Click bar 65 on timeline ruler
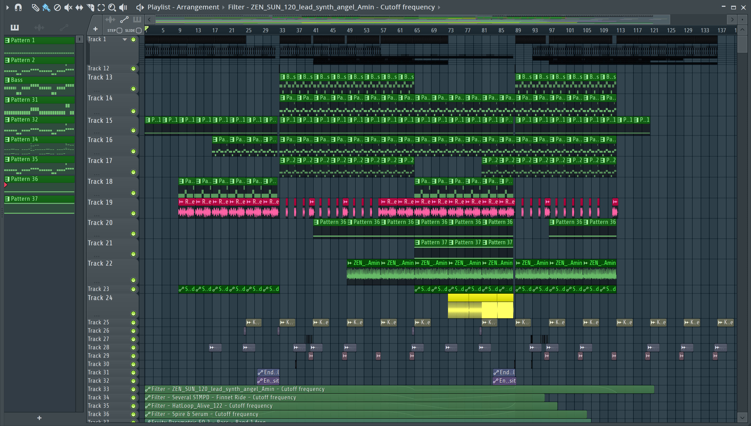The height and width of the screenshot is (426, 751). [417, 30]
